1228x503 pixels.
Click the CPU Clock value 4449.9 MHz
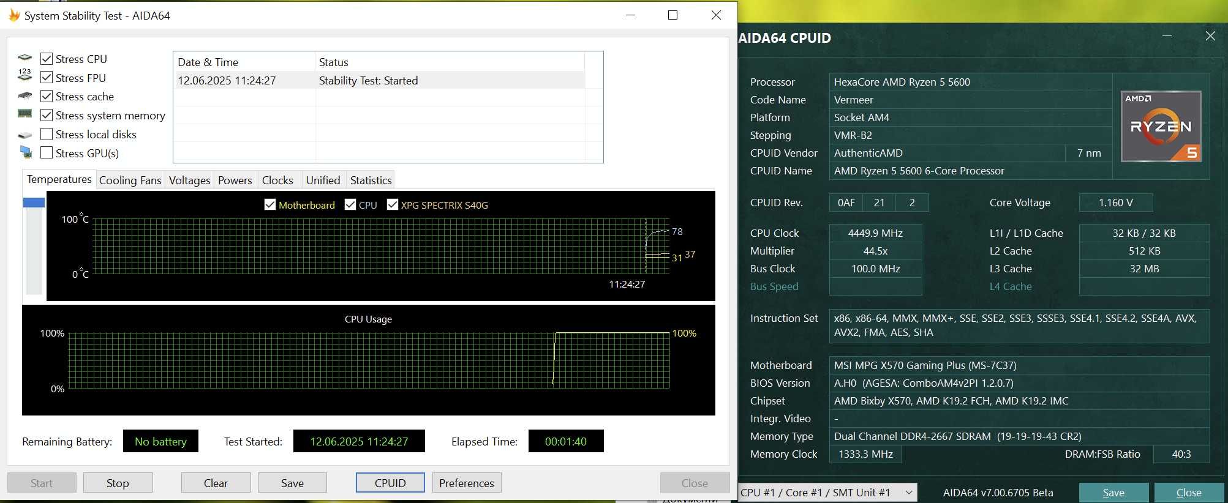pos(875,233)
